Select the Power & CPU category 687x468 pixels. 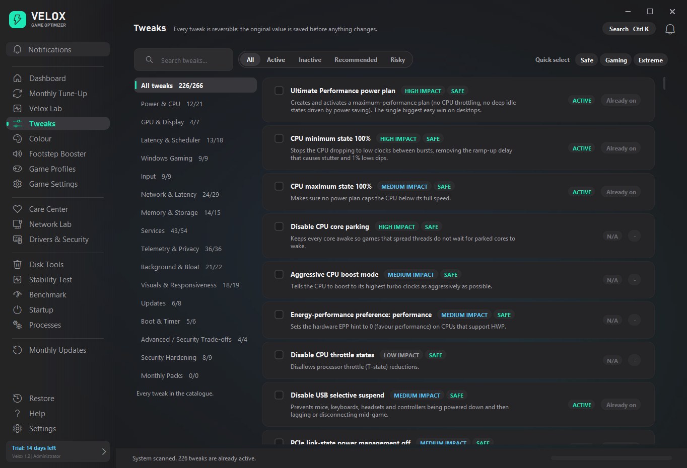195,104
